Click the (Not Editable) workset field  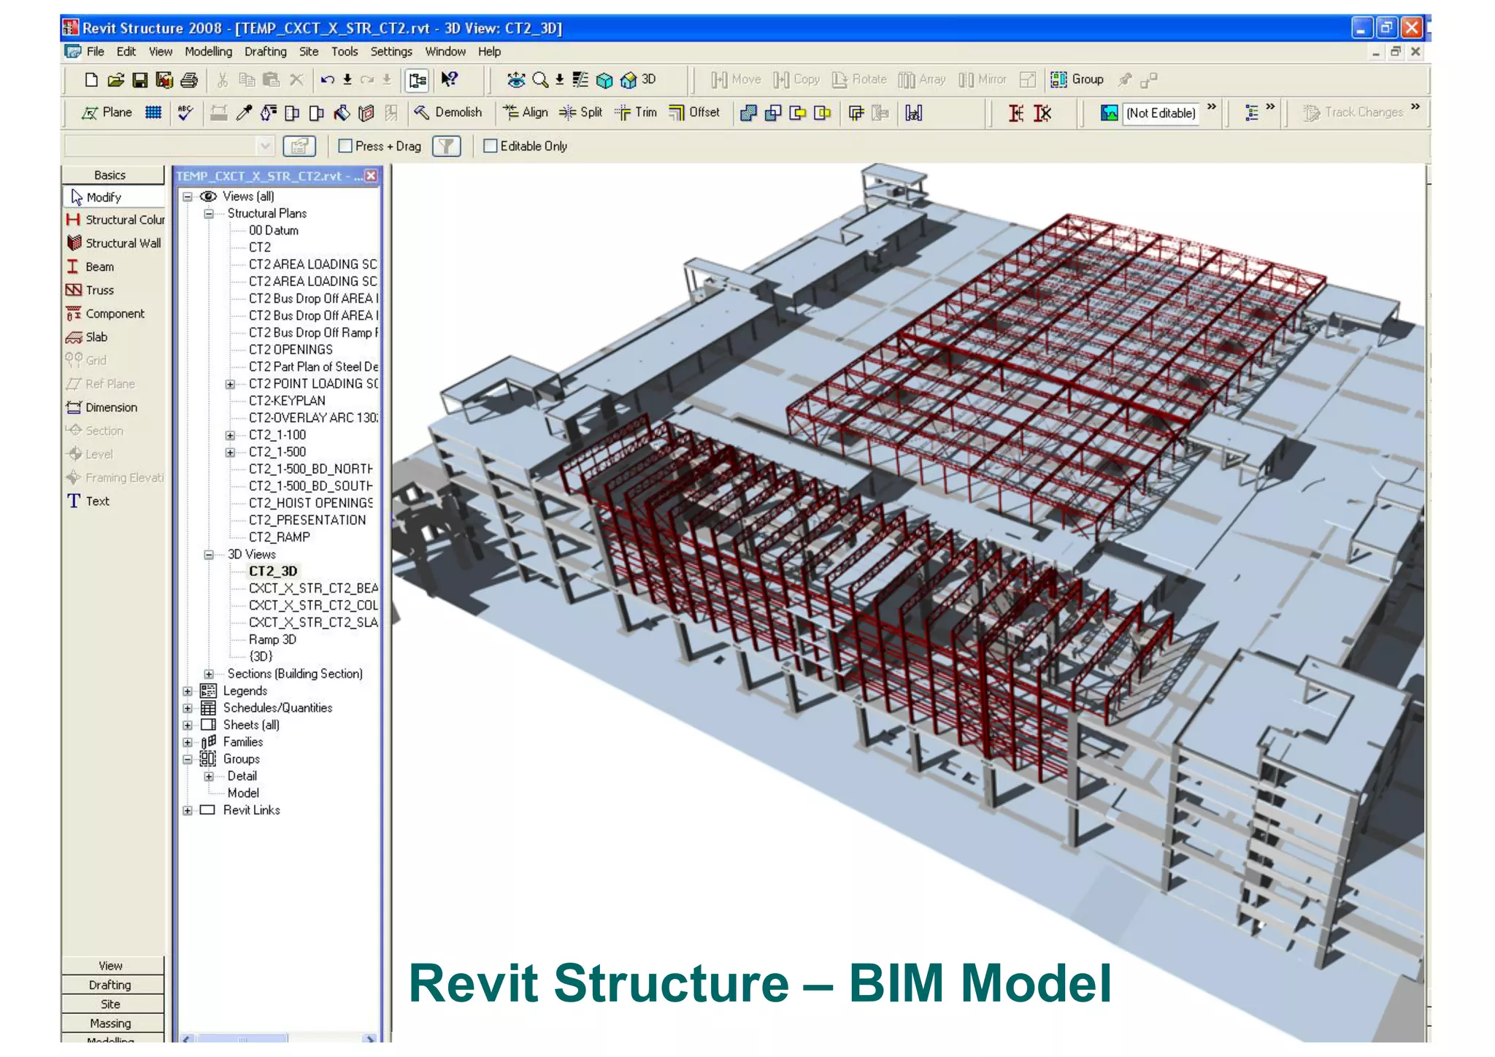[x=1161, y=113]
